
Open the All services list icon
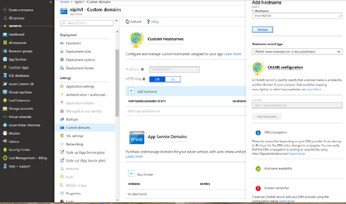5,18
